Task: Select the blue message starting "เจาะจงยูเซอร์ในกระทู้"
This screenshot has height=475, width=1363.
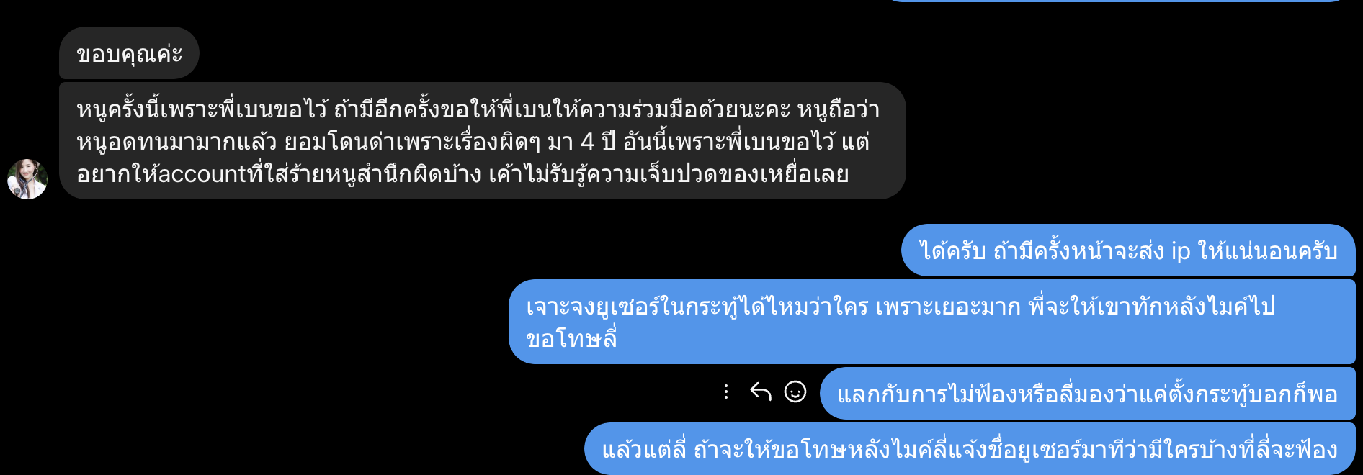Action: [932, 322]
